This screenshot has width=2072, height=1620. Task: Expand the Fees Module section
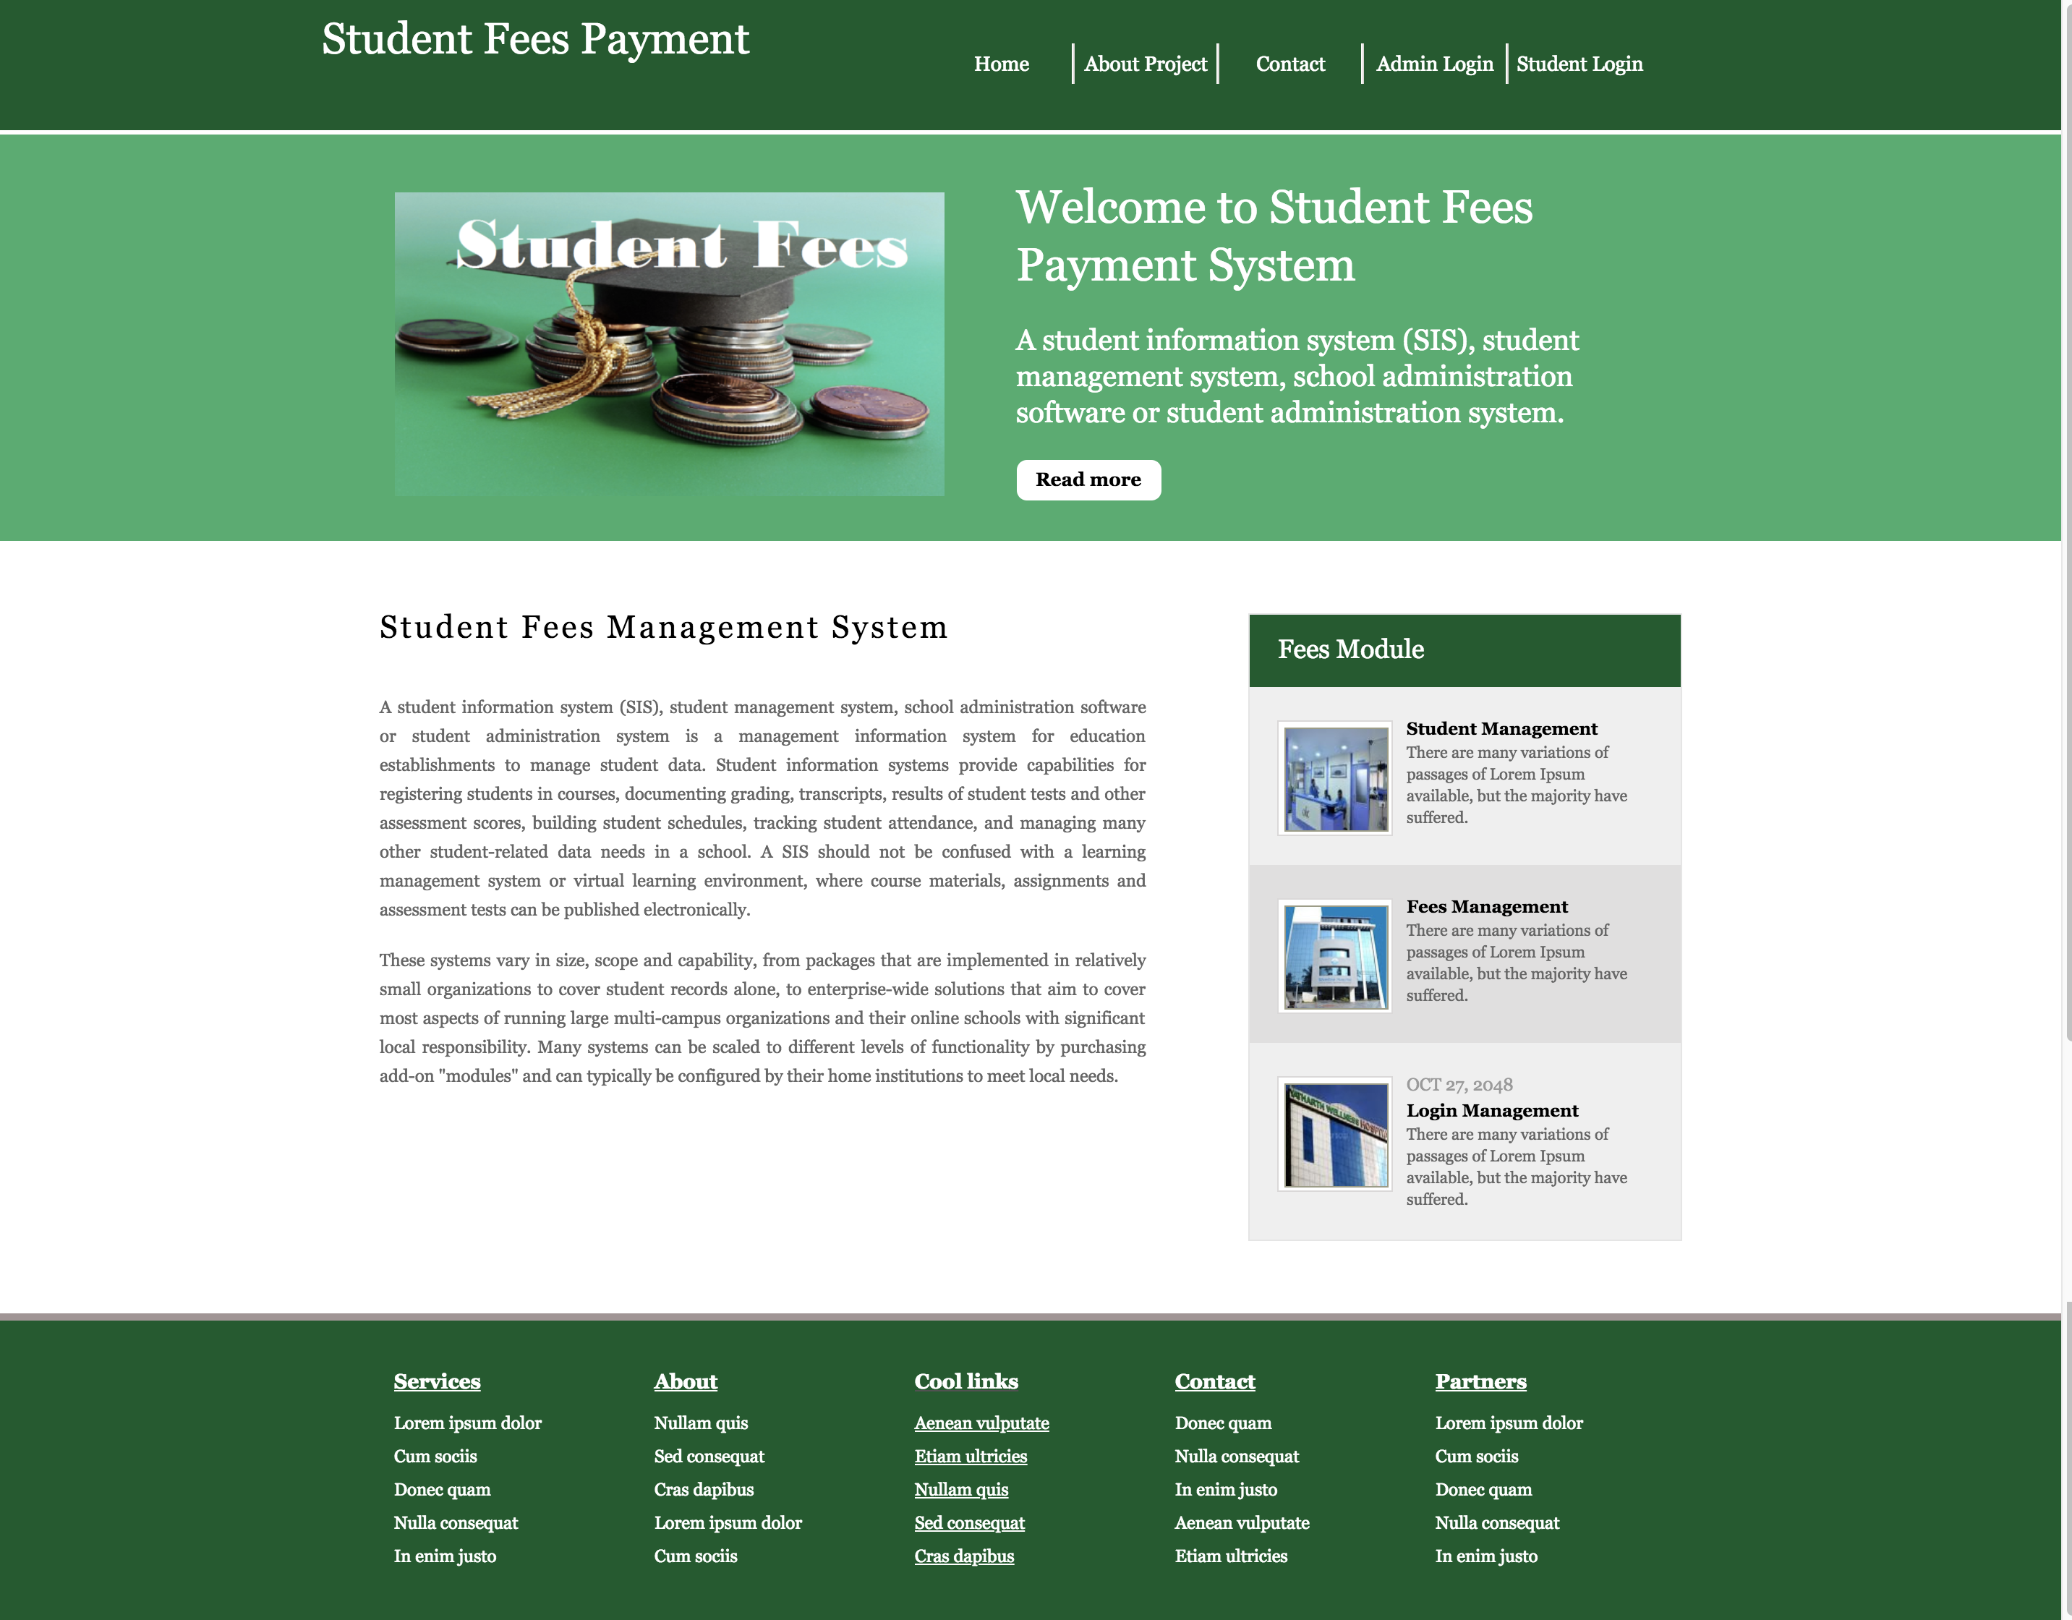click(x=1465, y=649)
